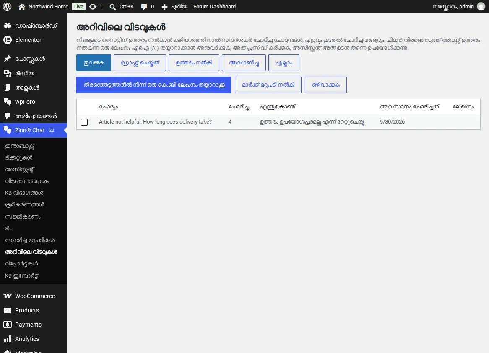The image size is (489, 353).
Task: Tick the checkbox for Article not helpful row
Action: [x=84, y=122]
